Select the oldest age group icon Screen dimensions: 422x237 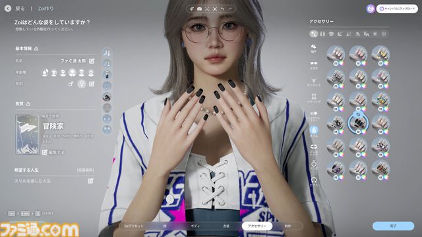pos(91,72)
